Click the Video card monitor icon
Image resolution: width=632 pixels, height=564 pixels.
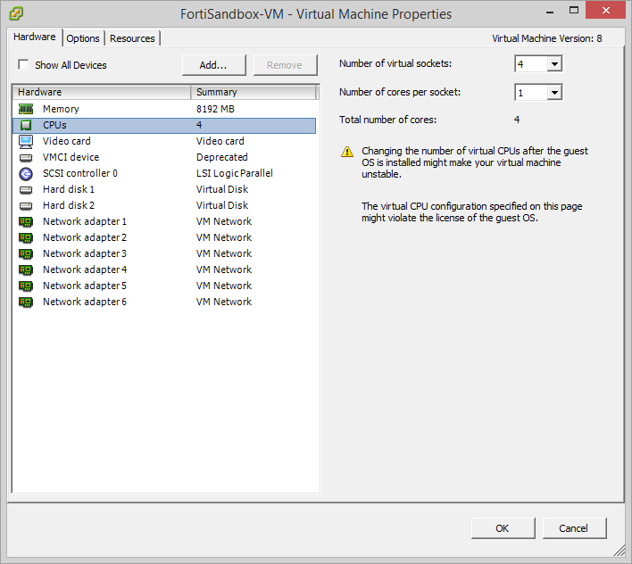click(x=26, y=141)
